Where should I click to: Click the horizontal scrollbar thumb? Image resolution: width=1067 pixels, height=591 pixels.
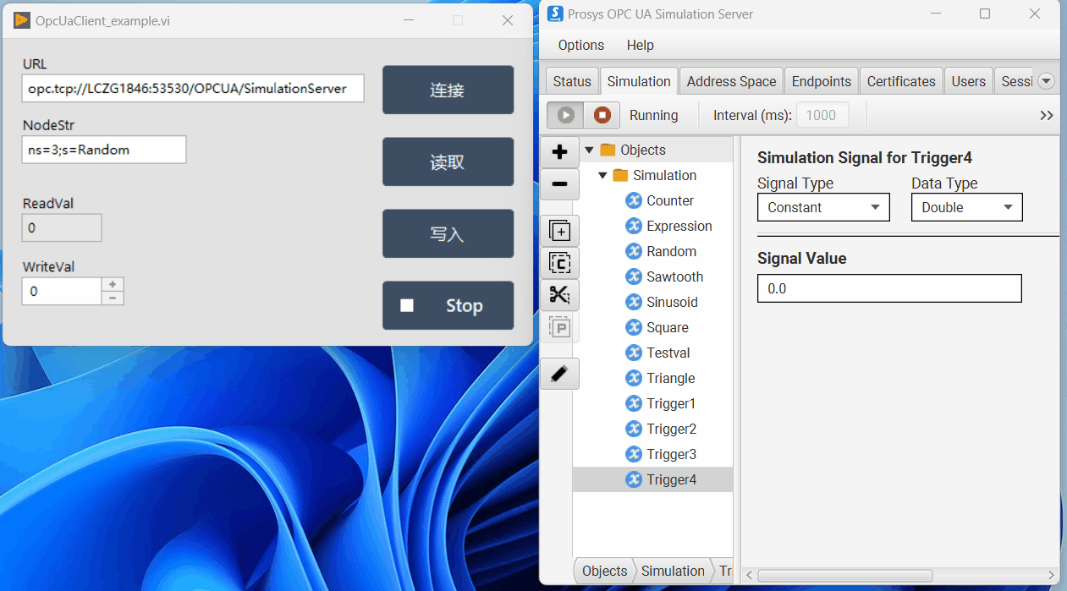844,576
